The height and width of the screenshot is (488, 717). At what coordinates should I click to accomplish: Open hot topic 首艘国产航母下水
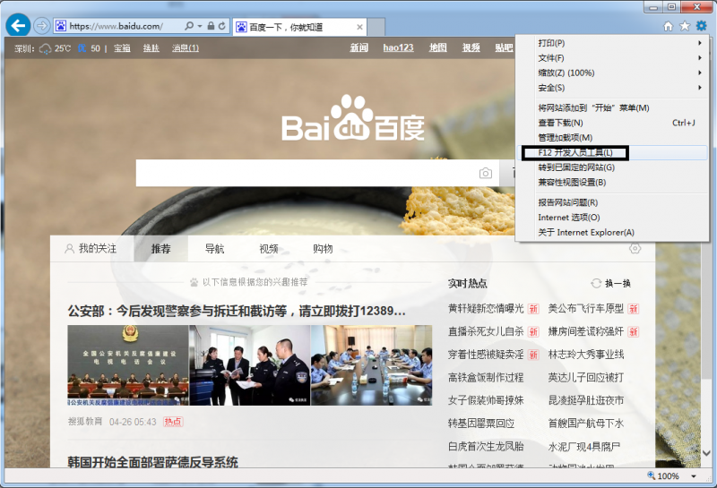(x=586, y=424)
